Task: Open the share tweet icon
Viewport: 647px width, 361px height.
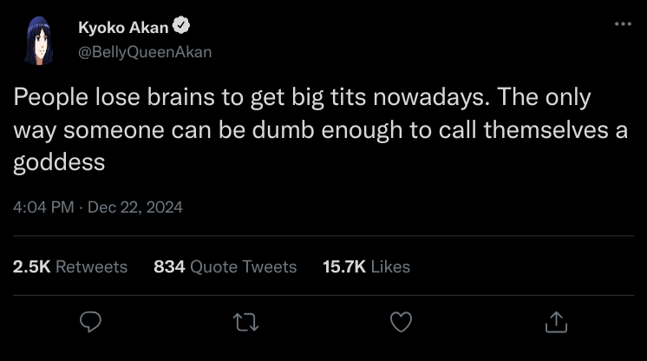Action: [x=554, y=322]
